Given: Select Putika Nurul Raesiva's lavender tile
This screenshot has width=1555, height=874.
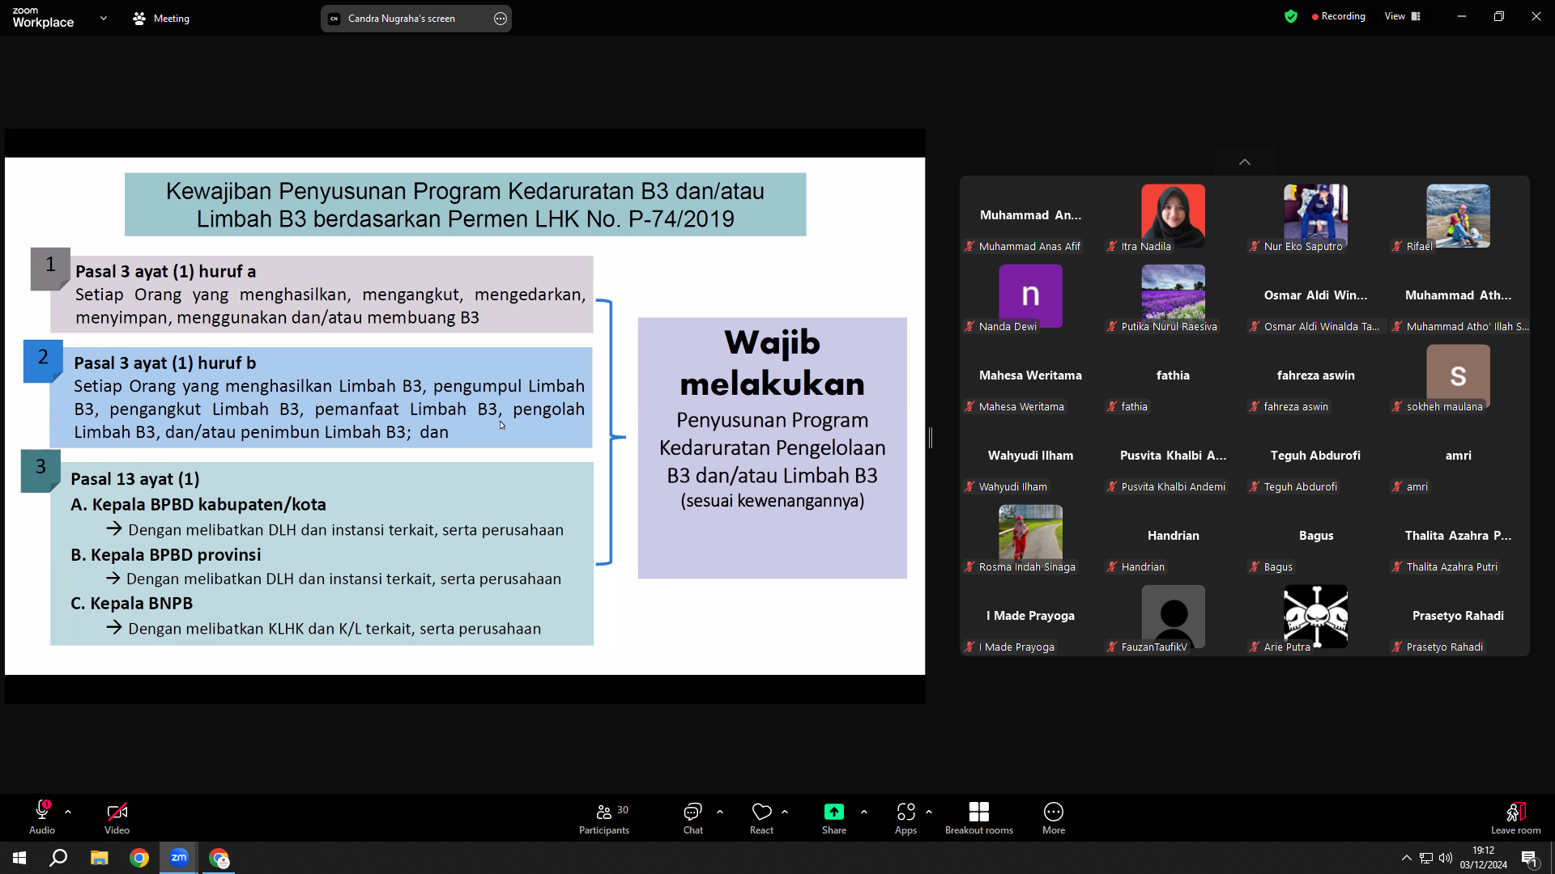Looking at the screenshot, I should click(1173, 295).
